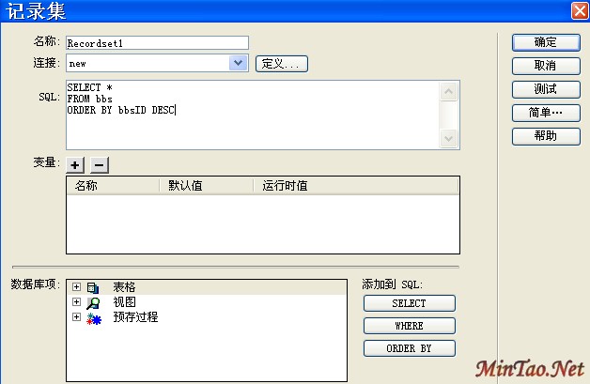Add WHERE clause to SQL
Viewport: 590px width, 384px height.
(x=409, y=326)
